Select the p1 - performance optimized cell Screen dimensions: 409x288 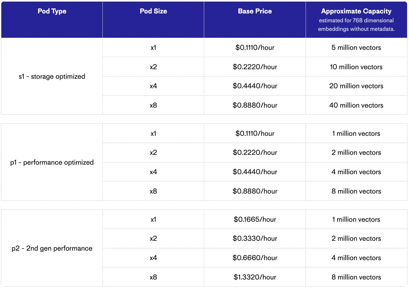coord(52,162)
